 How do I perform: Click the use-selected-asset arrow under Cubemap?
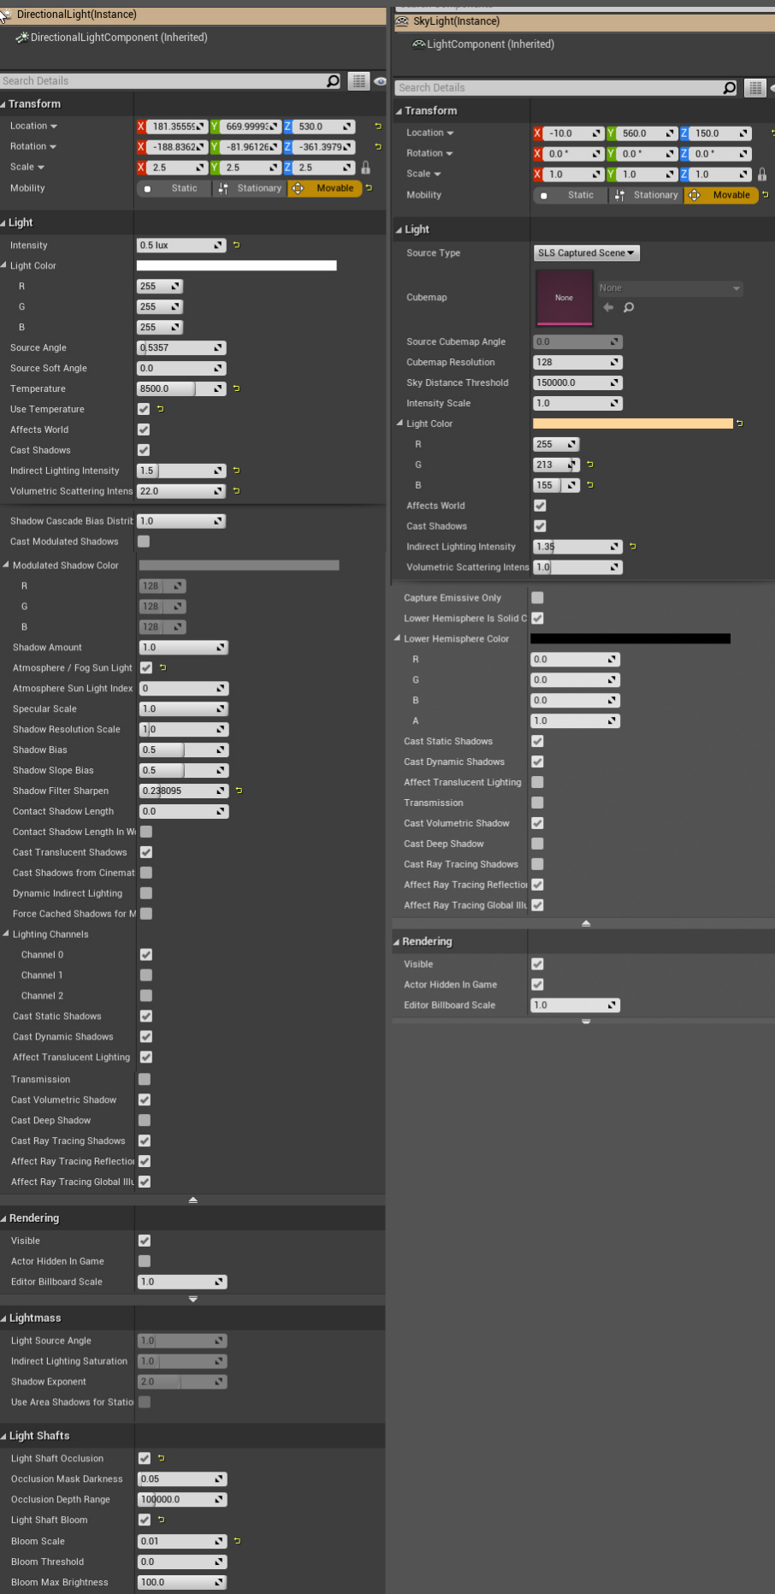(x=608, y=308)
